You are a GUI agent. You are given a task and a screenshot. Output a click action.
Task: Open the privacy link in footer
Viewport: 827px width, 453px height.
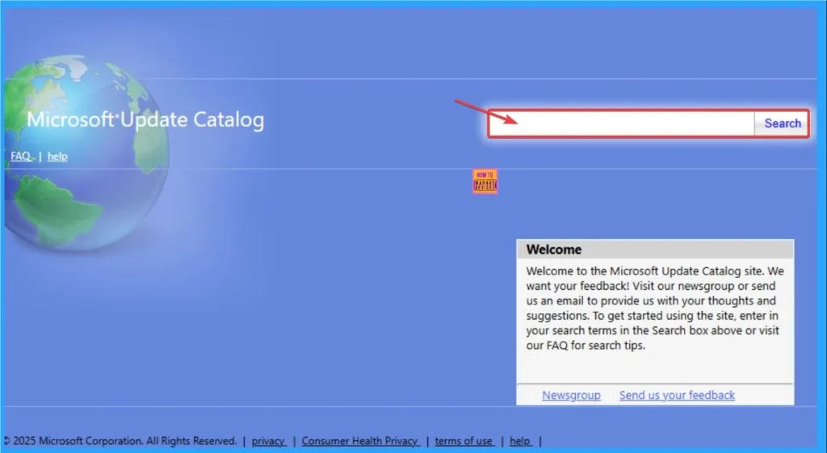pos(268,441)
